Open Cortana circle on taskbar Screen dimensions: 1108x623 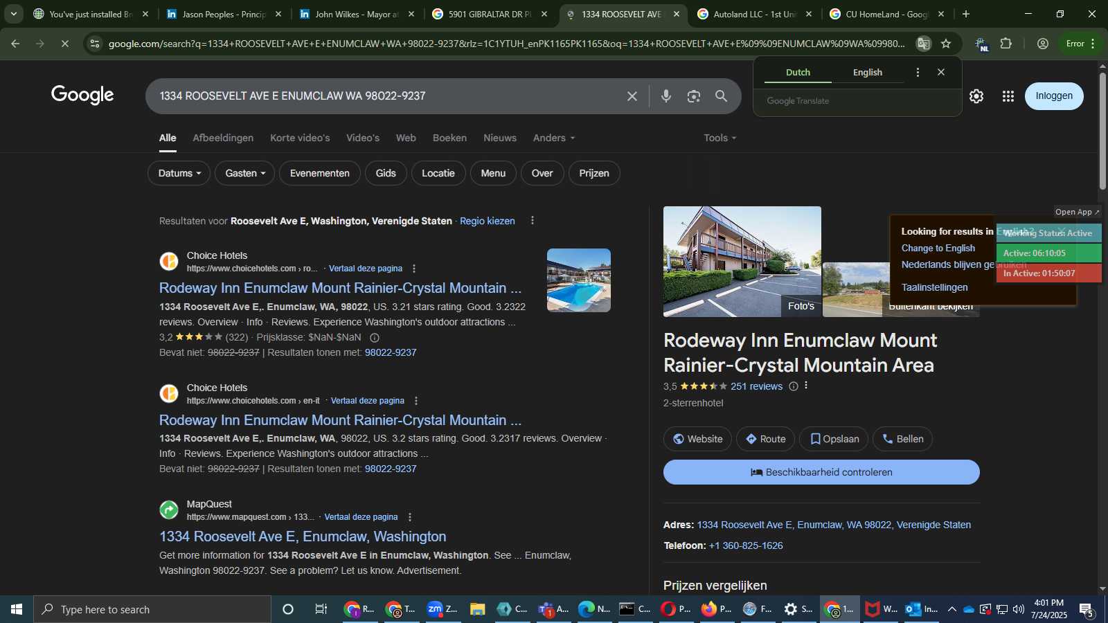[x=288, y=609]
